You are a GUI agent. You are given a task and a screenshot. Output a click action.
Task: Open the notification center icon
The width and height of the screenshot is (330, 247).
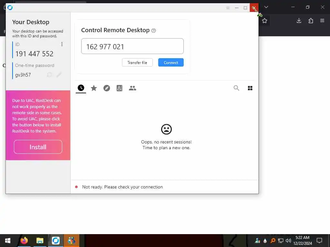[319, 241]
